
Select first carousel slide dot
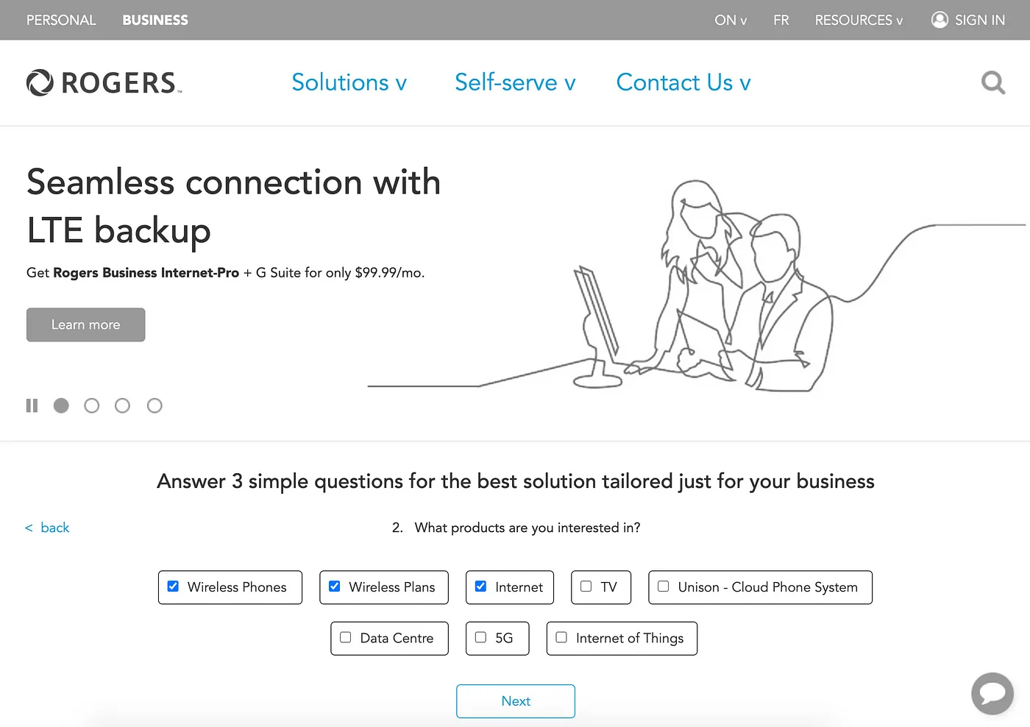point(61,405)
